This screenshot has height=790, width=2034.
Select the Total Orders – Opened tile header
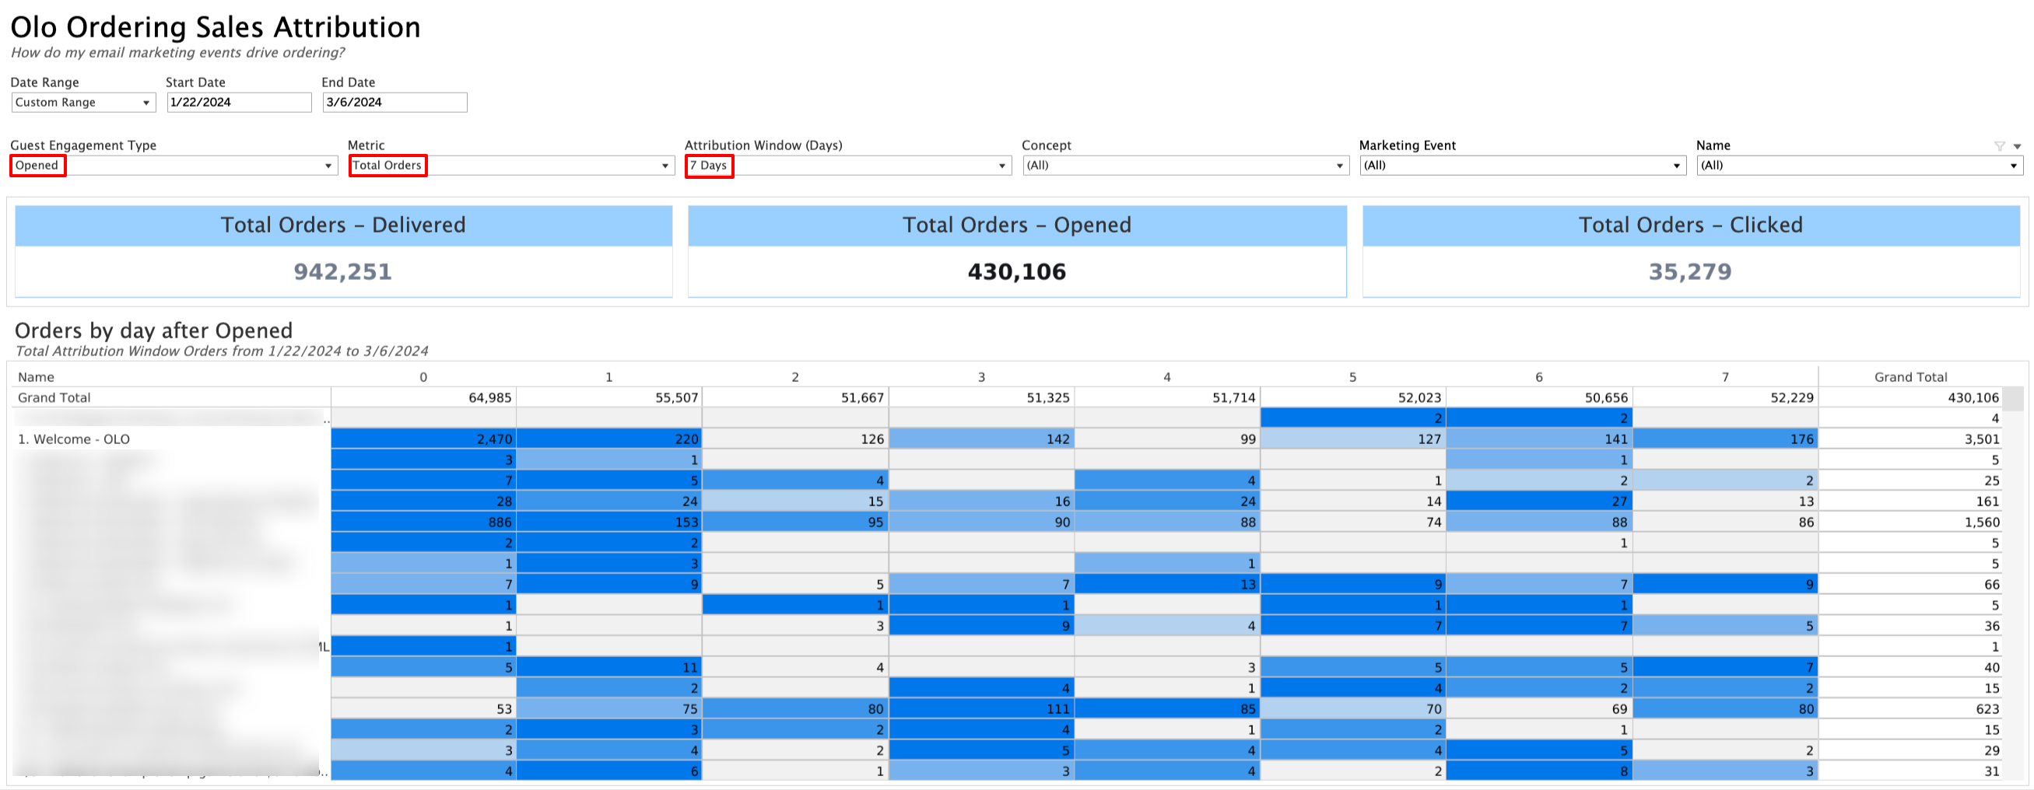tap(1017, 225)
